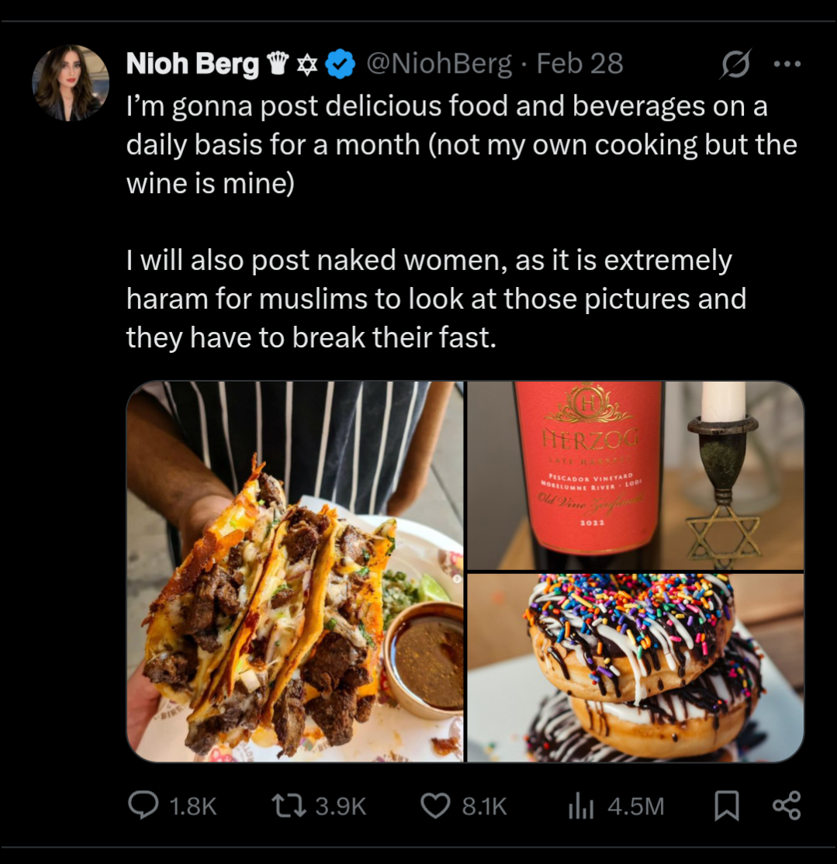Image resolution: width=837 pixels, height=864 pixels.
Task: Bookmark this post
Action: tap(727, 806)
